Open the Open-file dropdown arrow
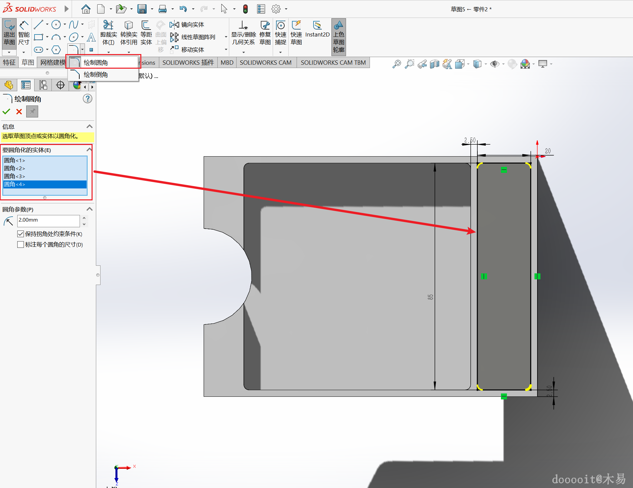The height and width of the screenshot is (488, 633). [x=131, y=9]
